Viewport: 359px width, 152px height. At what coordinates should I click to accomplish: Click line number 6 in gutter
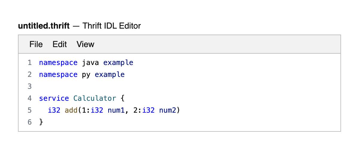pyautogui.click(x=29, y=122)
